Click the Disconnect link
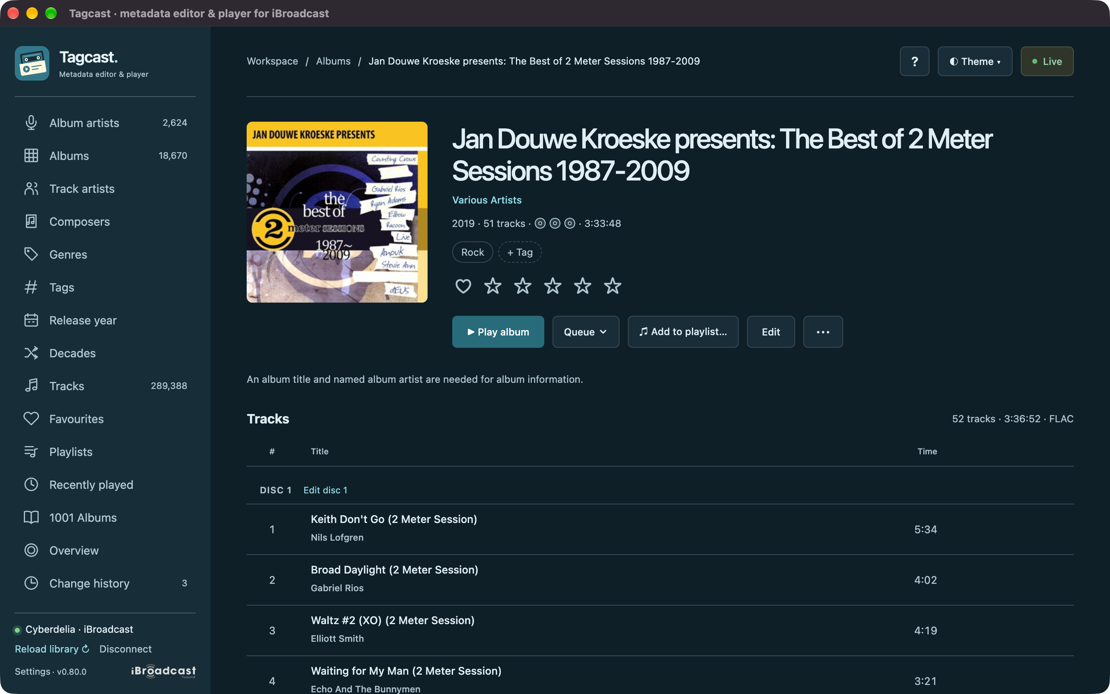Screen dimensions: 1110x694 click(x=125, y=648)
